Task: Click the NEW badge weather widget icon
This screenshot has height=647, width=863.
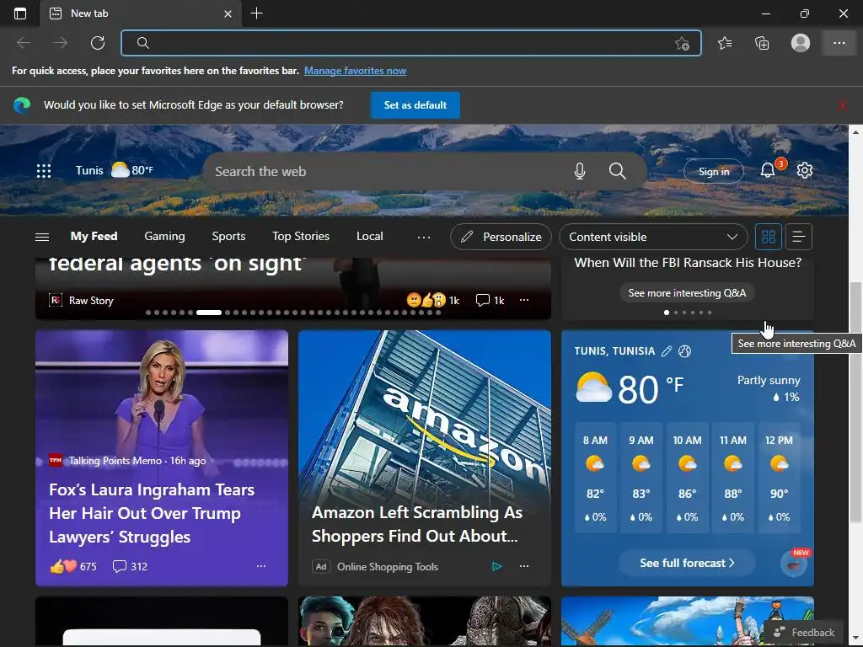Action: pyautogui.click(x=794, y=563)
